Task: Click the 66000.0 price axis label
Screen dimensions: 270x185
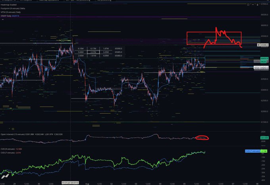Action: (x=264, y=25)
